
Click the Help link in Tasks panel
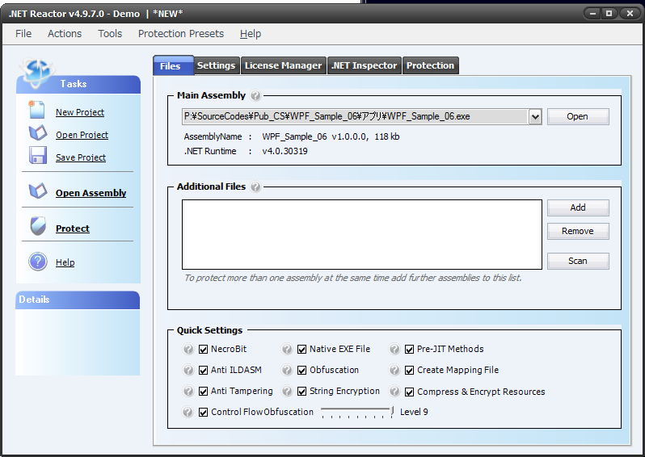pos(65,262)
